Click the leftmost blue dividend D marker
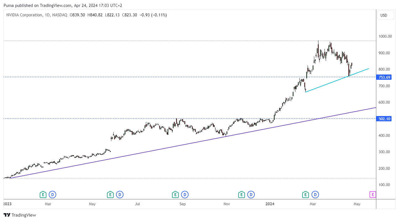Viewport: 399px width, 221px height. click(x=52, y=195)
